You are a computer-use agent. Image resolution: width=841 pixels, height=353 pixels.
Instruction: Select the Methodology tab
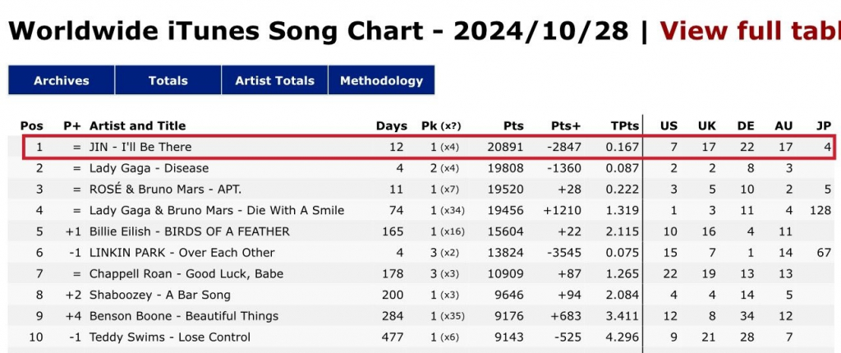point(381,80)
